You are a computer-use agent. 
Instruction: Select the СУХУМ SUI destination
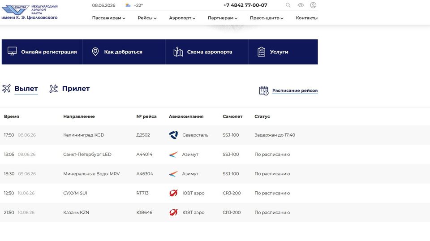click(75, 193)
